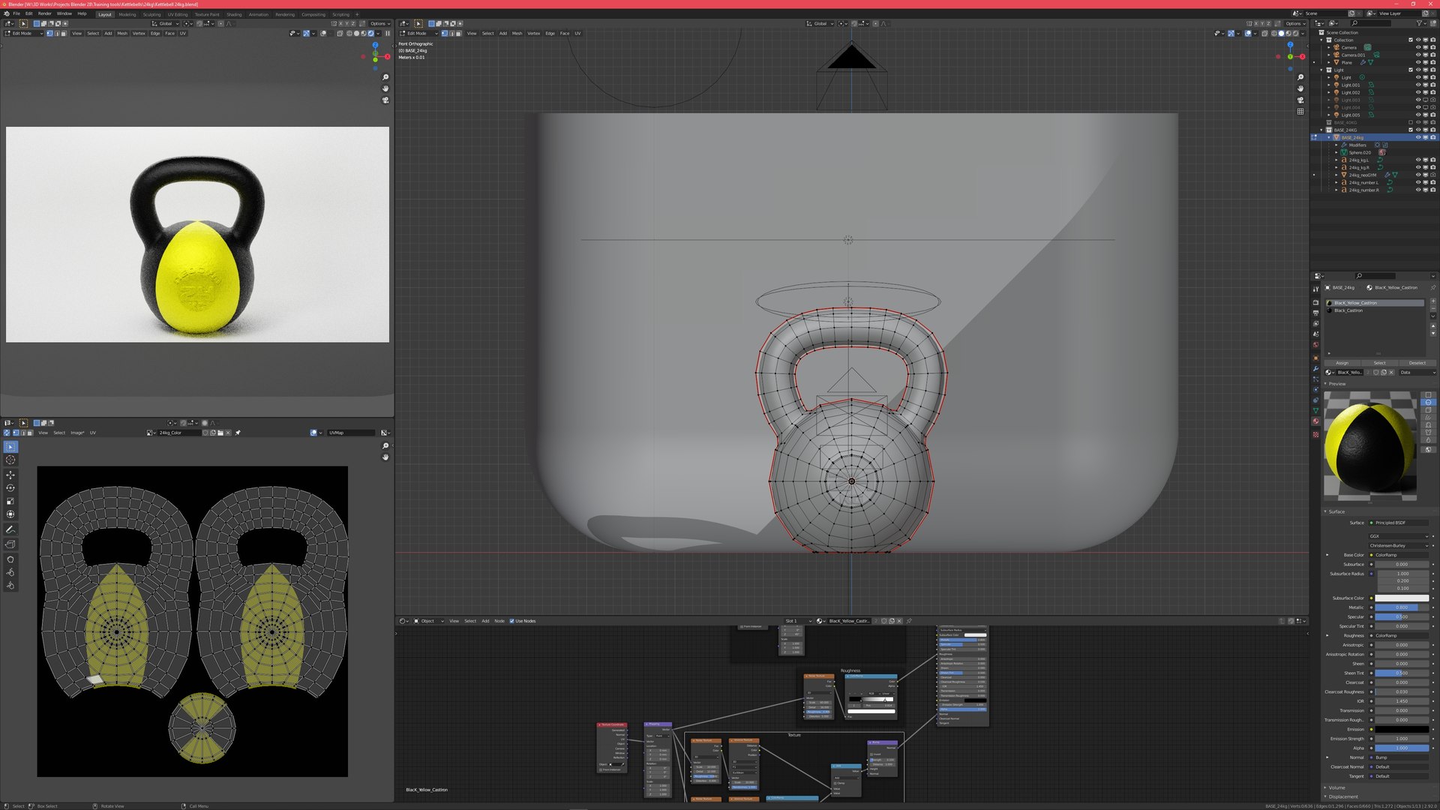Open the Modifier properties wrench tab
Image resolution: width=1440 pixels, height=810 pixels.
coord(1315,368)
